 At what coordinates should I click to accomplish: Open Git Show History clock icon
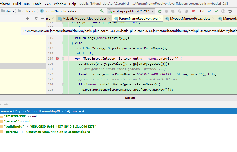click(223, 11)
